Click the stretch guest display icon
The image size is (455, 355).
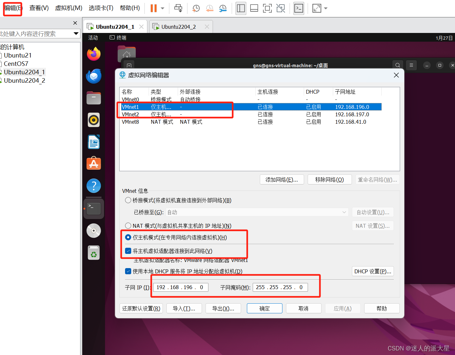point(317,8)
